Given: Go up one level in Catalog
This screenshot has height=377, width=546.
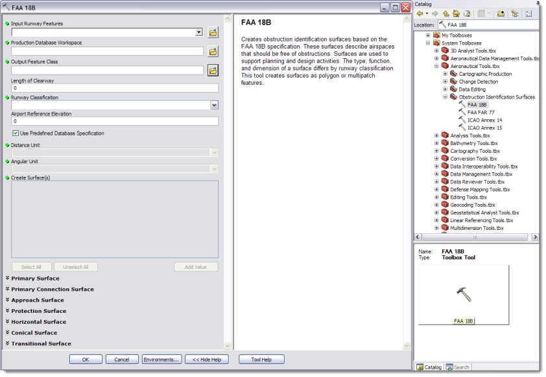Looking at the screenshot, I should [x=445, y=14].
